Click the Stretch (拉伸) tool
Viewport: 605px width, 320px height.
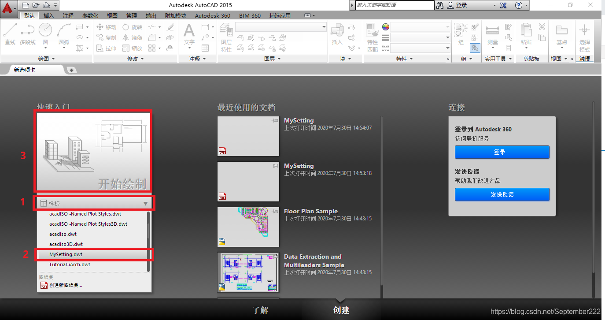coord(106,48)
